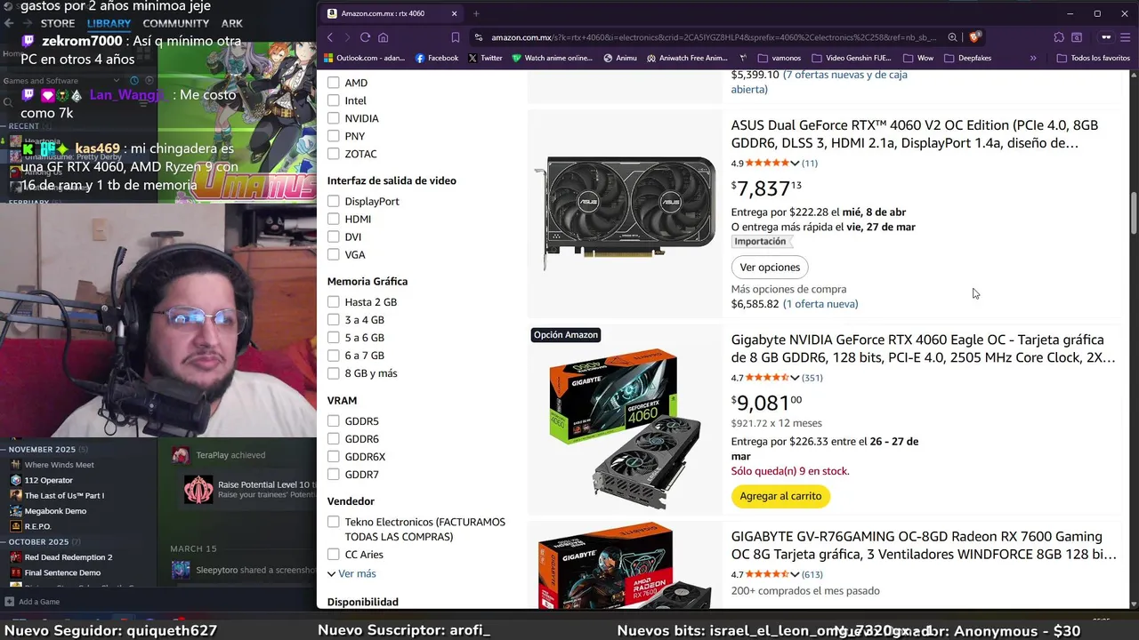The image size is (1139, 640).
Task: Go to browser home page
Action: click(x=384, y=37)
